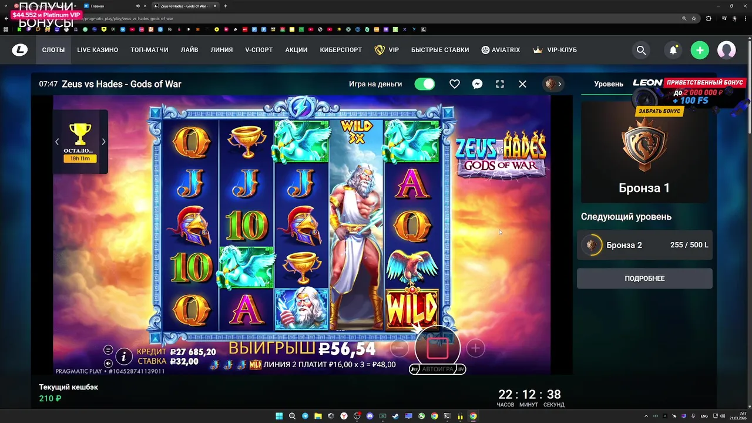This screenshot has height=423, width=752.
Task: Close the Zeus vs Hades game window
Action: click(522, 84)
